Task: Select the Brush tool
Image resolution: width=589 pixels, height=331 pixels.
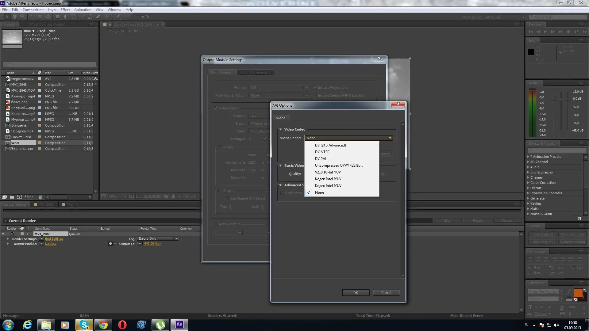Action: tap(83, 17)
